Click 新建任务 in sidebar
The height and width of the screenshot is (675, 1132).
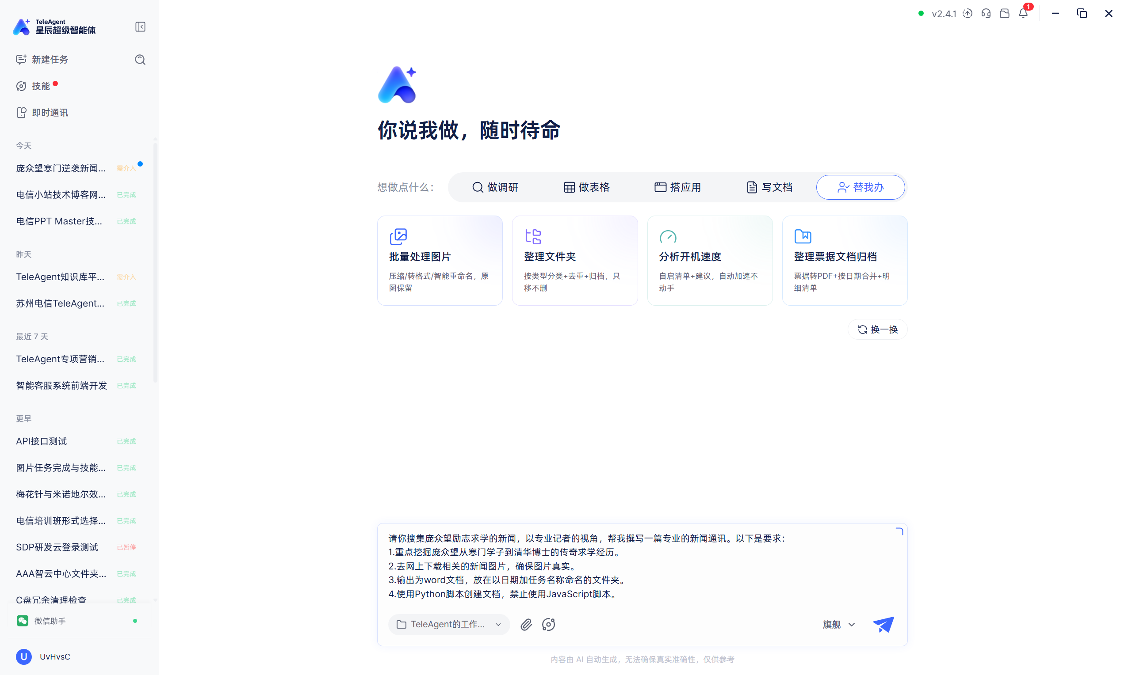point(42,60)
